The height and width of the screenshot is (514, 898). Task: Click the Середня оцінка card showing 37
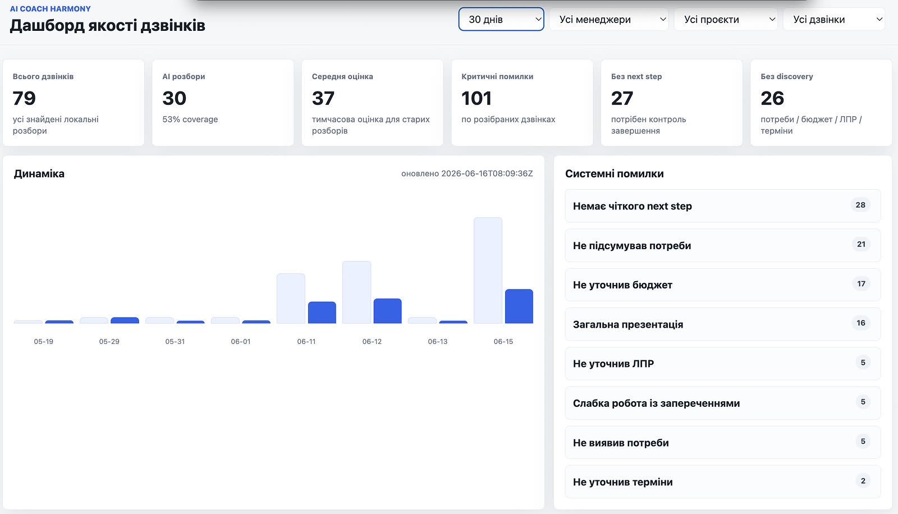click(373, 103)
